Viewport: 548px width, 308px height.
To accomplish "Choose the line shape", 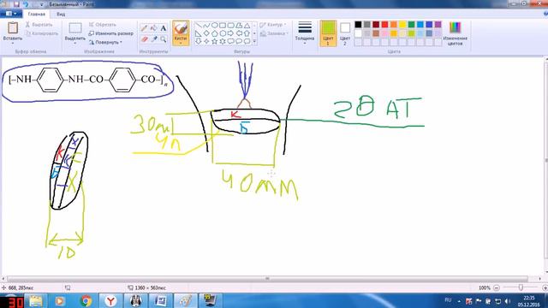I will pos(198,26).
